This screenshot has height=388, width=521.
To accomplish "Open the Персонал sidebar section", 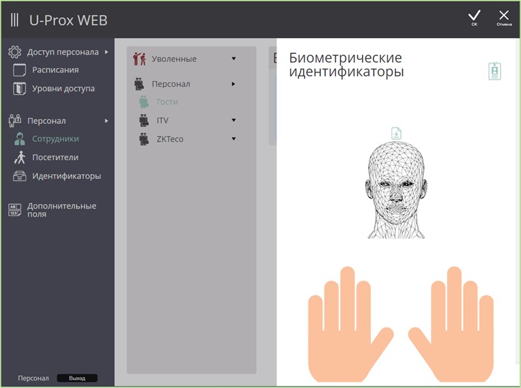I will [46, 121].
